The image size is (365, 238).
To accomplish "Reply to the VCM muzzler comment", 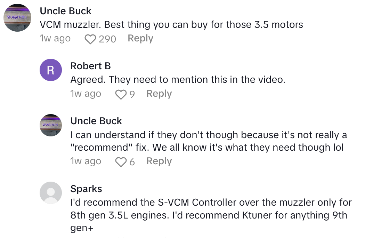I will [x=140, y=38].
